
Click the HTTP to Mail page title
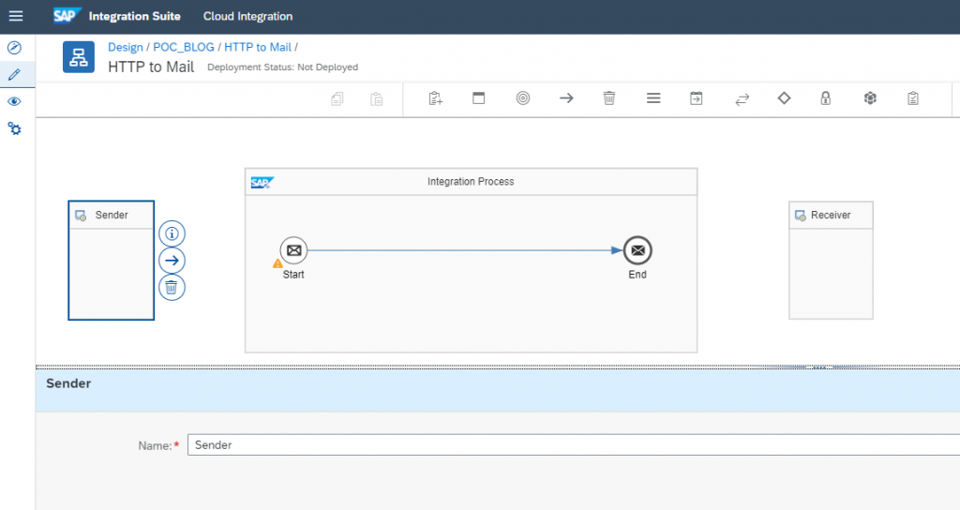151,67
